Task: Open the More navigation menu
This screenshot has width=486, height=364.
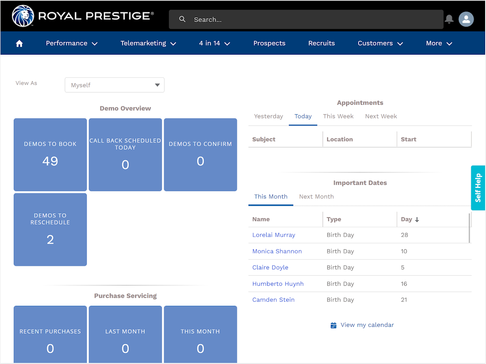Action: coord(439,44)
